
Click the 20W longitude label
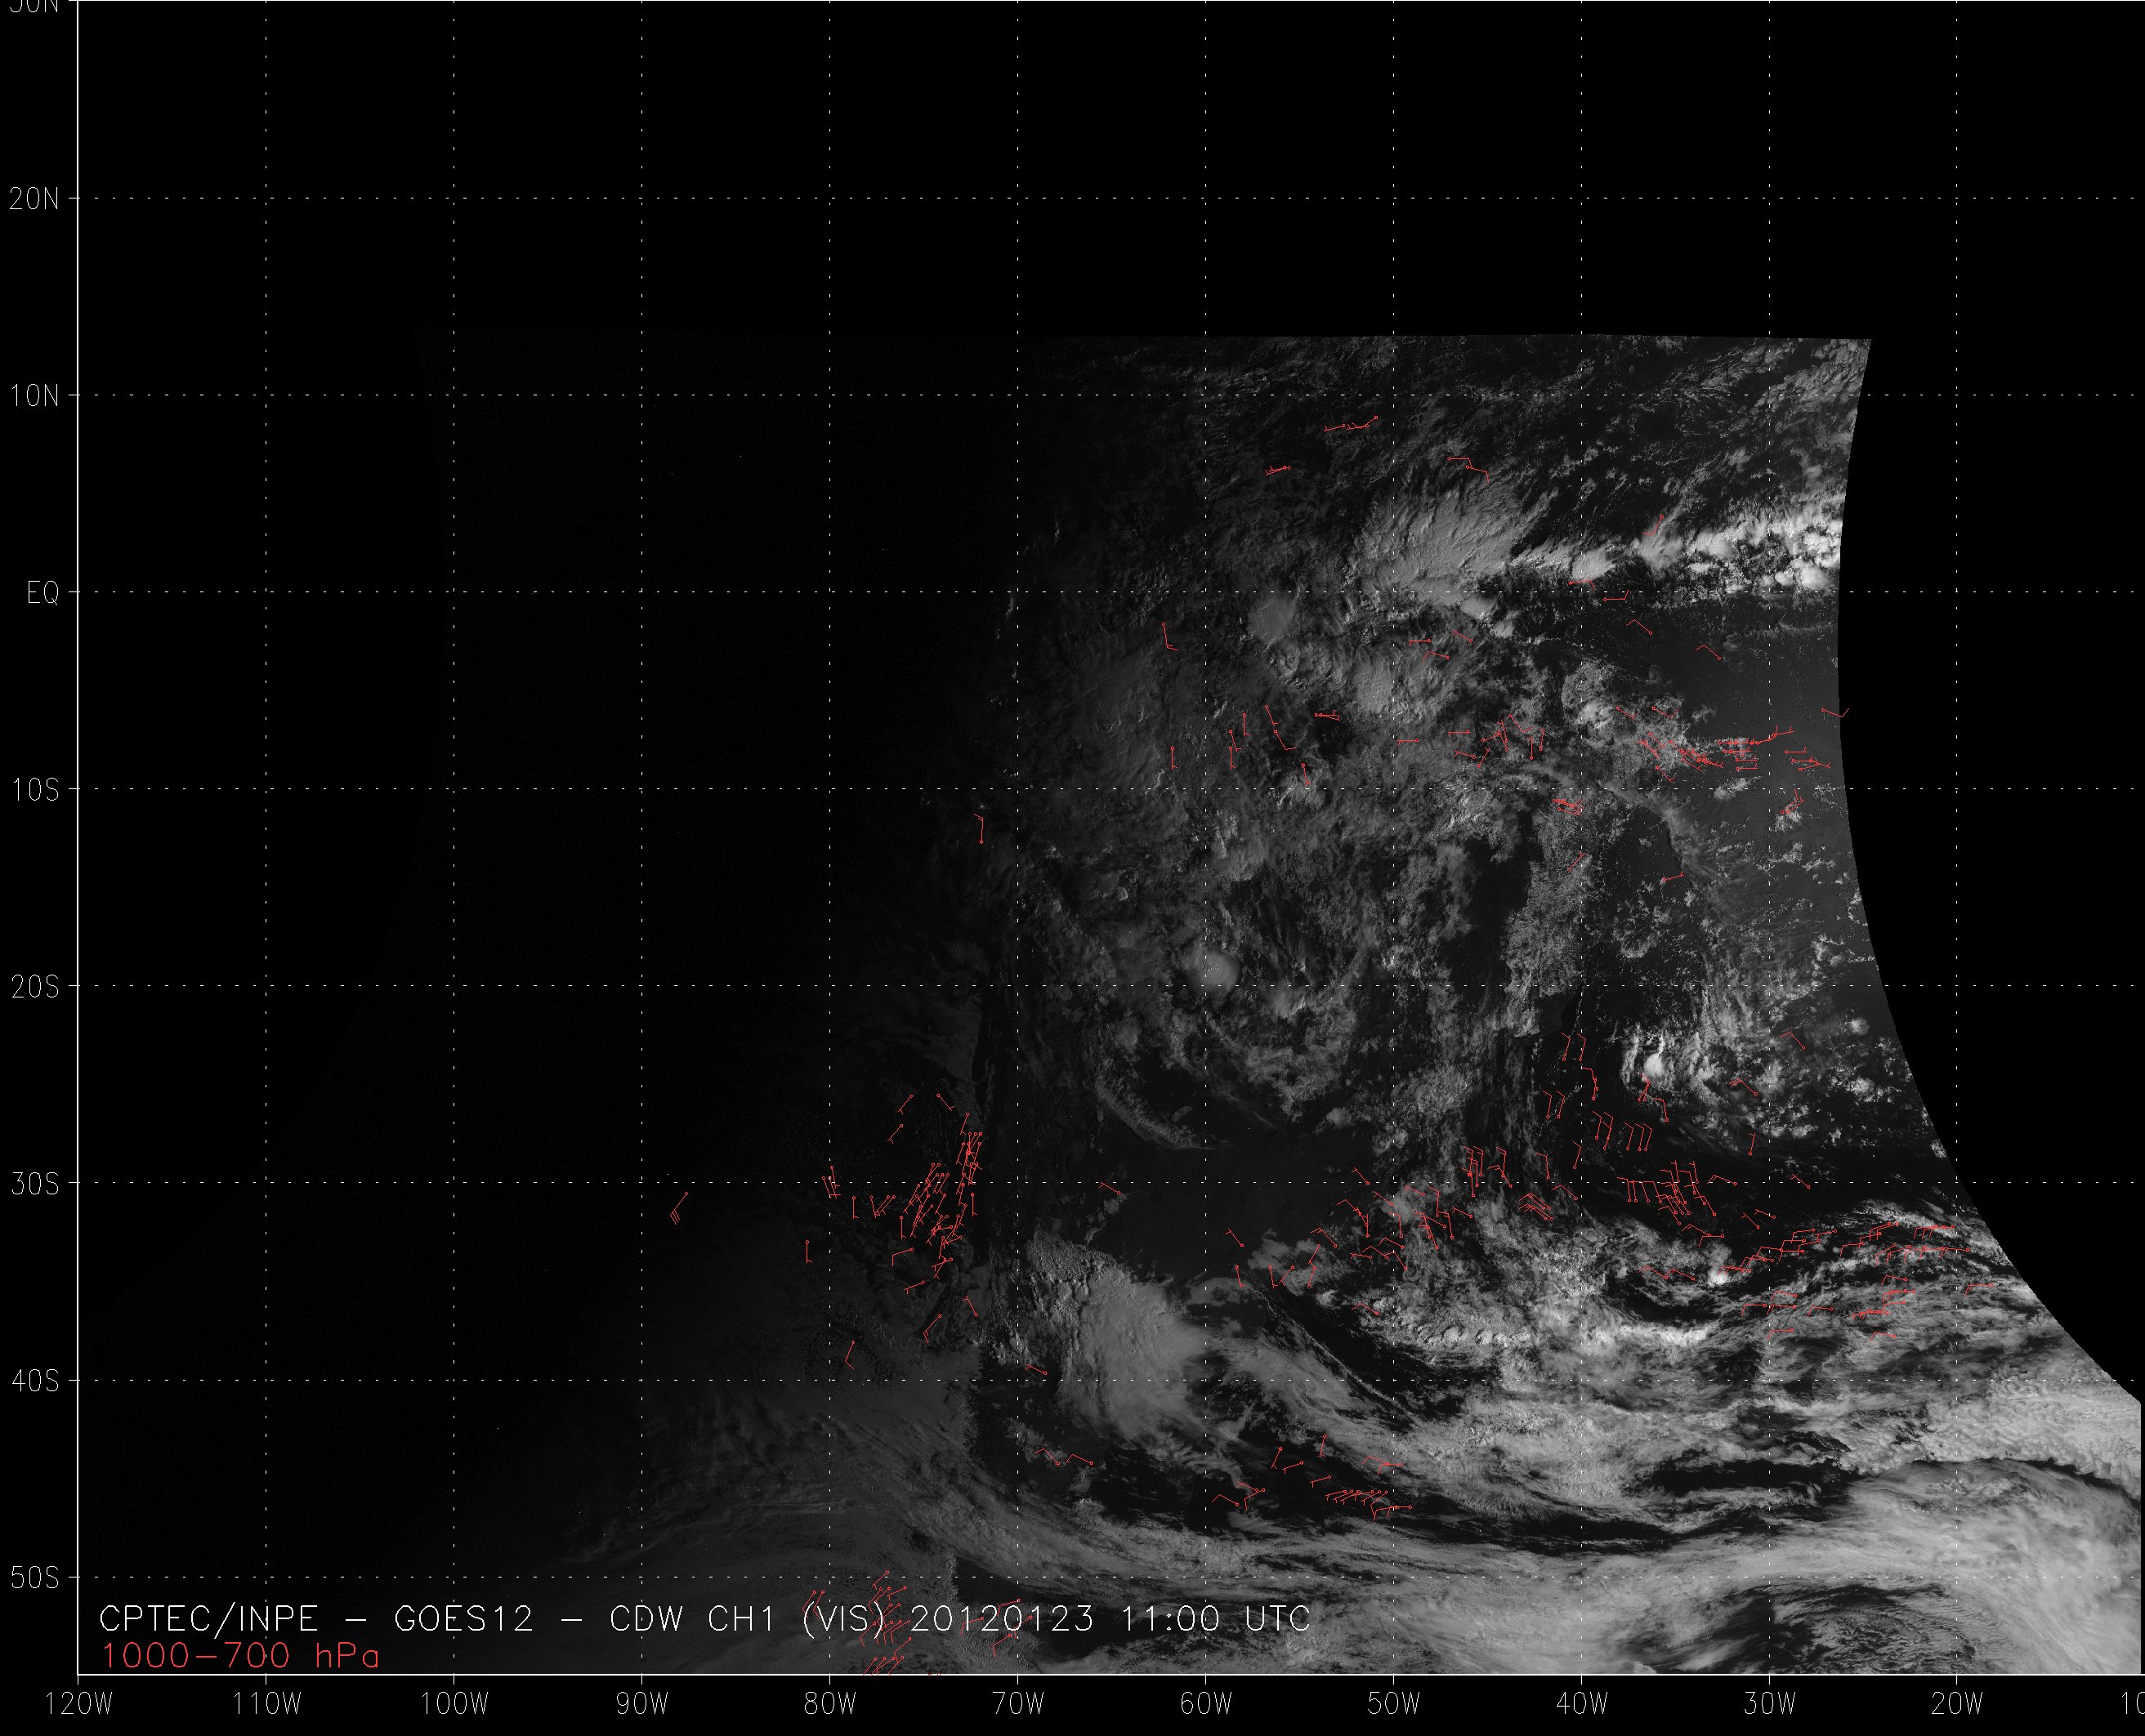point(1958,1705)
